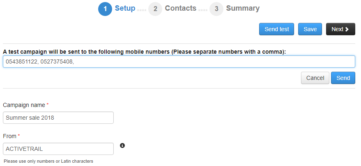This screenshot has height=166, width=361.
Task: Send the test to listed numbers
Action: pyautogui.click(x=343, y=78)
